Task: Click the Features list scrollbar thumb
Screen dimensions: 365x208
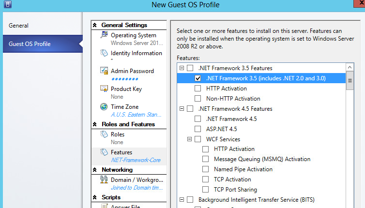Action: coord(350,80)
